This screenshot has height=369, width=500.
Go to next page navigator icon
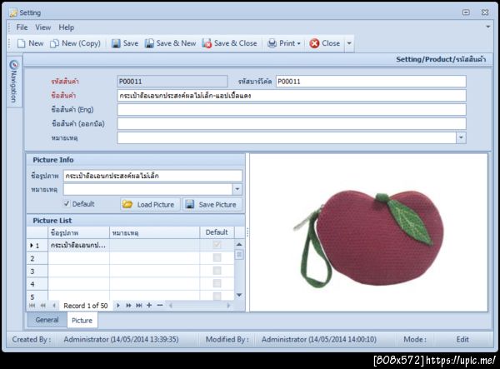click(128, 306)
